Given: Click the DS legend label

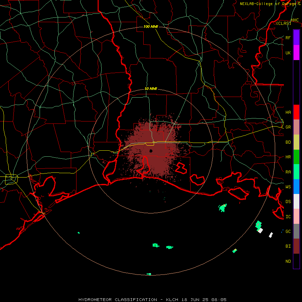Looking at the screenshot, I should coord(288,202).
